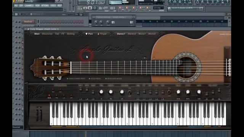Click the Pause button in the transport
Screen dimensions: 244x137
click(x=85, y=8)
